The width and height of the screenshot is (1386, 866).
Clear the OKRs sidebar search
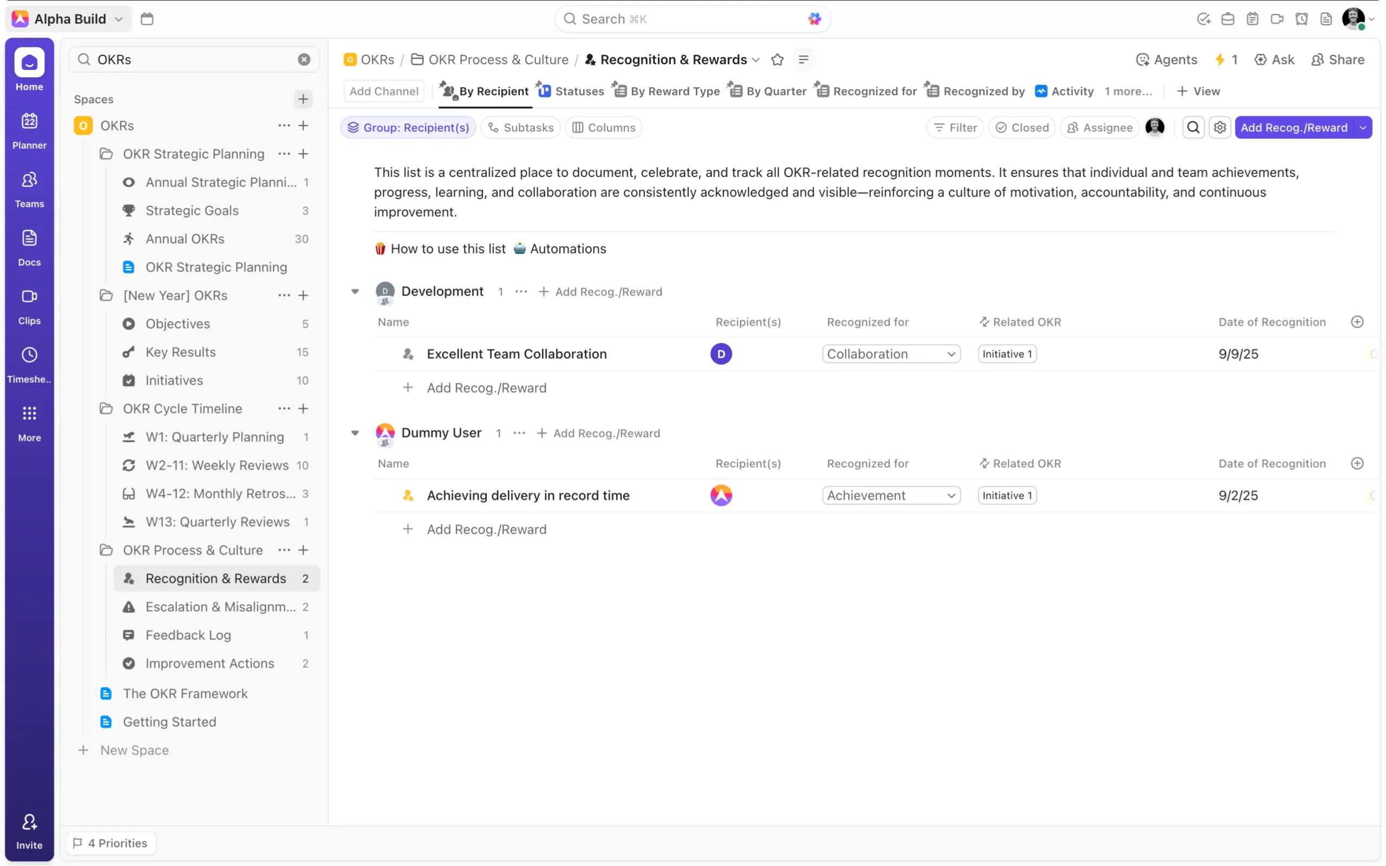coord(304,60)
